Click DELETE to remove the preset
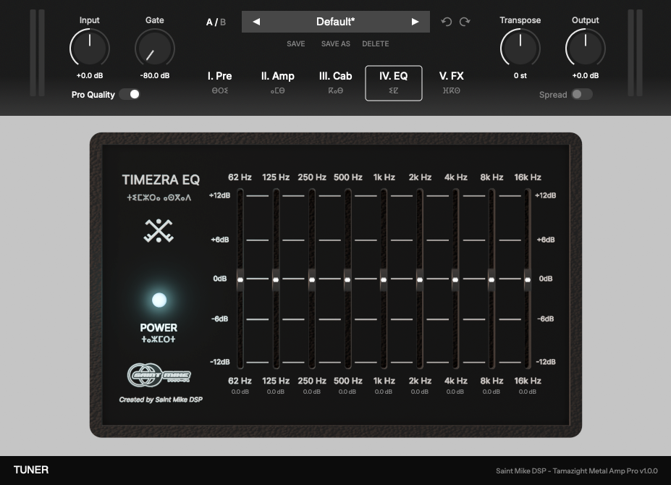The image size is (671, 485). [375, 43]
